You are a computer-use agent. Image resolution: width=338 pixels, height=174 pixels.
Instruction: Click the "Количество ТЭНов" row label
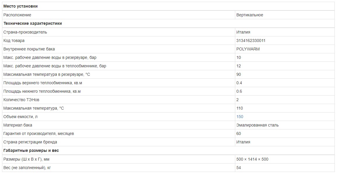click(x=21, y=100)
